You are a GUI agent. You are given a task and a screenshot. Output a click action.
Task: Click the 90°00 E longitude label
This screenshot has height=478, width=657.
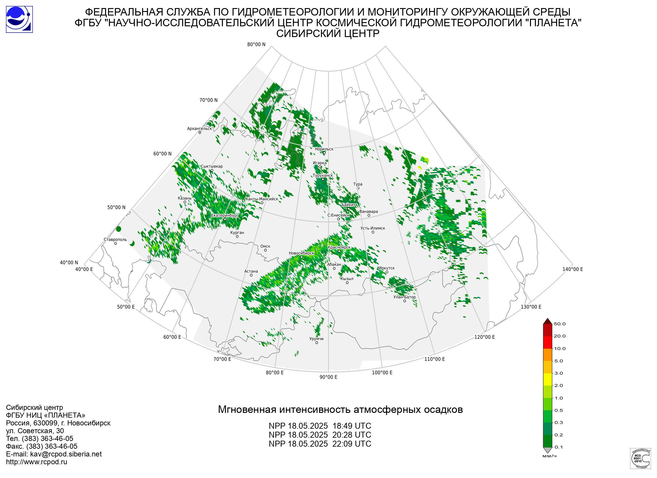(x=328, y=377)
